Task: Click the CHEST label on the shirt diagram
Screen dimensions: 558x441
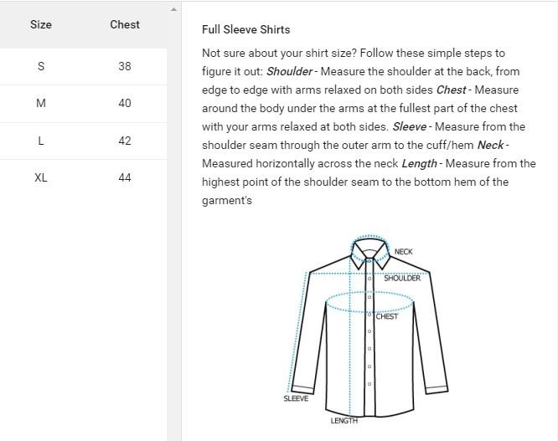Action: click(387, 317)
